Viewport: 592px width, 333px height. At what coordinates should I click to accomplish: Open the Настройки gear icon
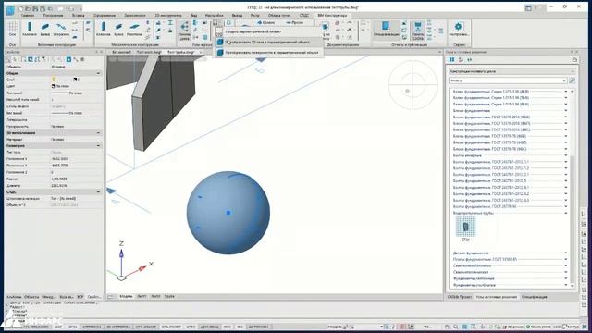459,30
